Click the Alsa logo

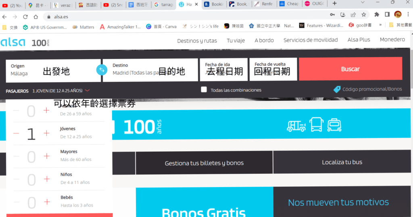(13, 42)
